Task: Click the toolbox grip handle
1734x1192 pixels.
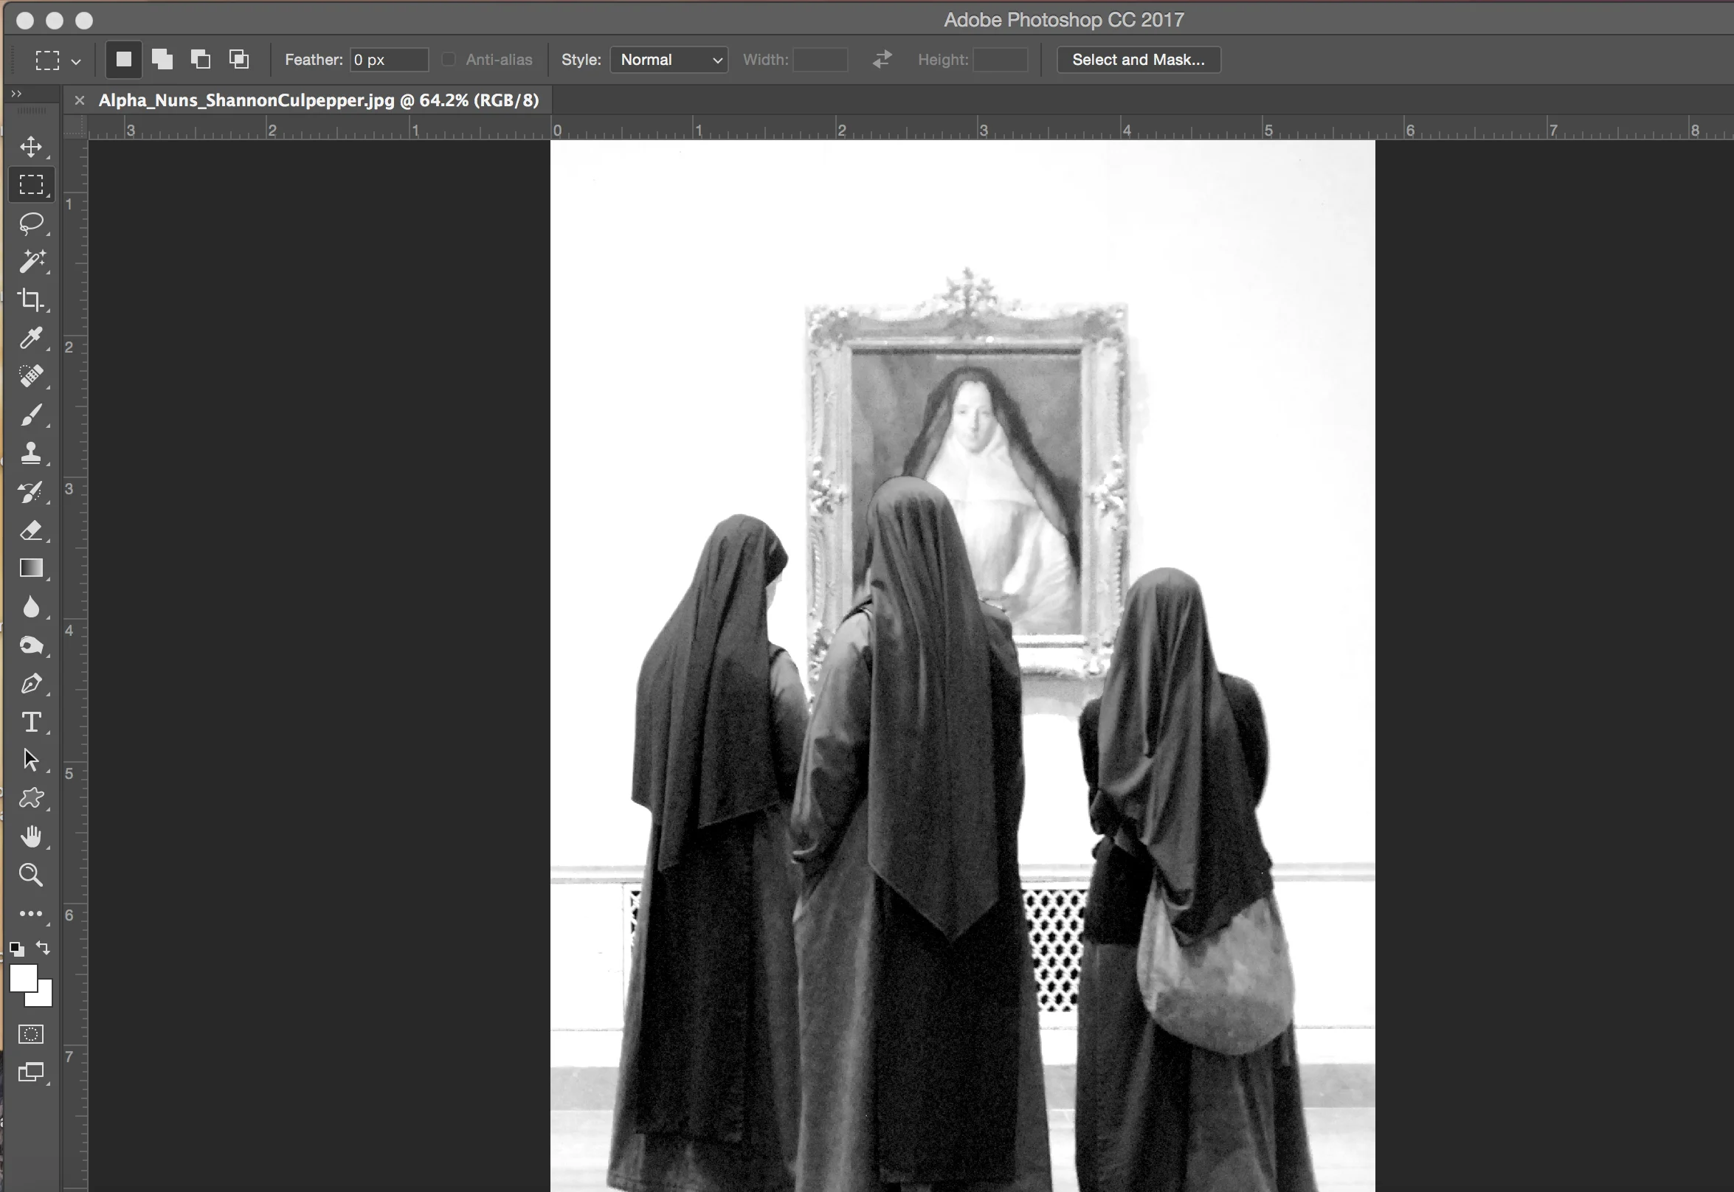Action: coord(32,111)
